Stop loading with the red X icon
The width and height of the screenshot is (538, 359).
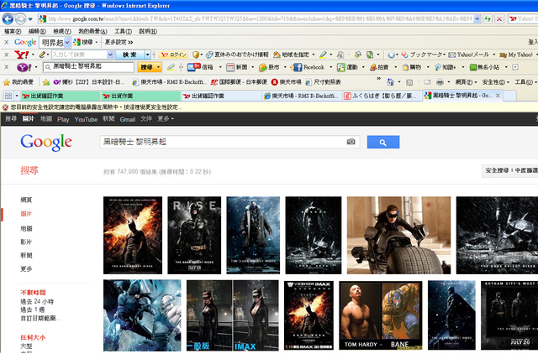499,18
